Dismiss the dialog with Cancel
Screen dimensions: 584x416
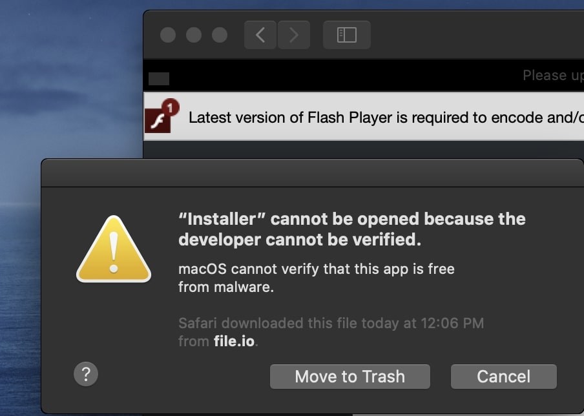pyautogui.click(x=503, y=376)
